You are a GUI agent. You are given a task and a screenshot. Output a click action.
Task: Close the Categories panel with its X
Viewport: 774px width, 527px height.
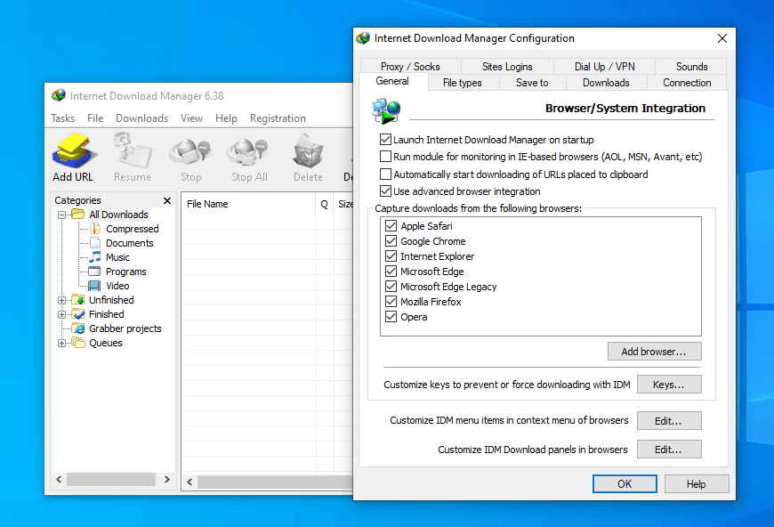tap(167, 200)
